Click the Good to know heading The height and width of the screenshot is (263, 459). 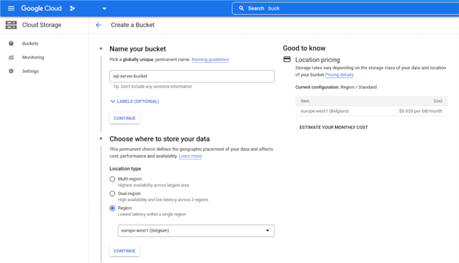(x=304, y=48)
